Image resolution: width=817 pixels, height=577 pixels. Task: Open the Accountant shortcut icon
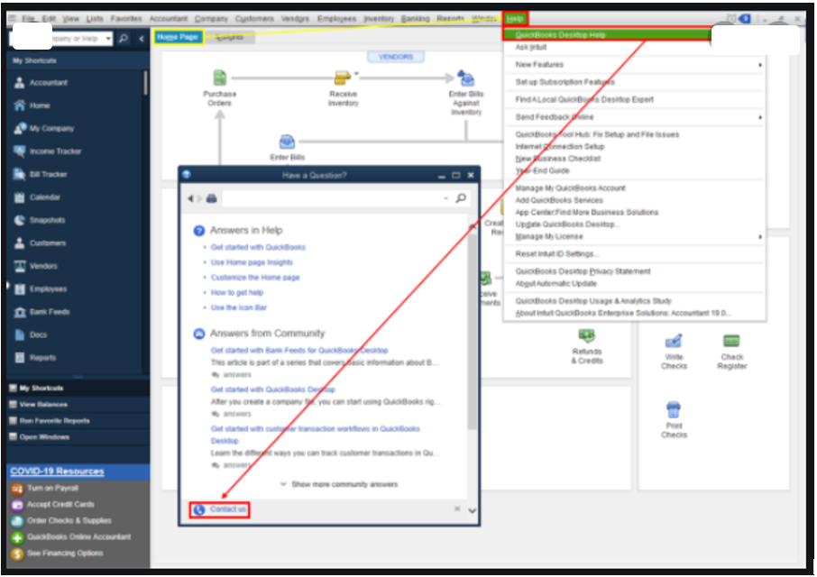pos(20,82)
